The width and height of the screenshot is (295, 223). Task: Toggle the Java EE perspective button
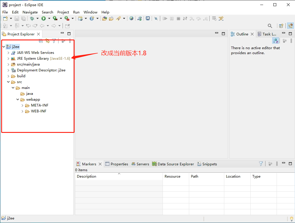pyautogui.click(x=291, y=26)
